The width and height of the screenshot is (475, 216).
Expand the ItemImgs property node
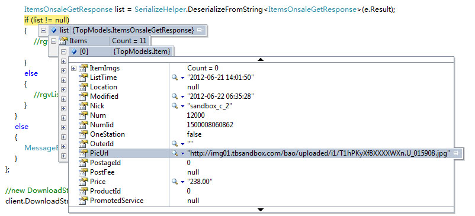tap(74, 68)
